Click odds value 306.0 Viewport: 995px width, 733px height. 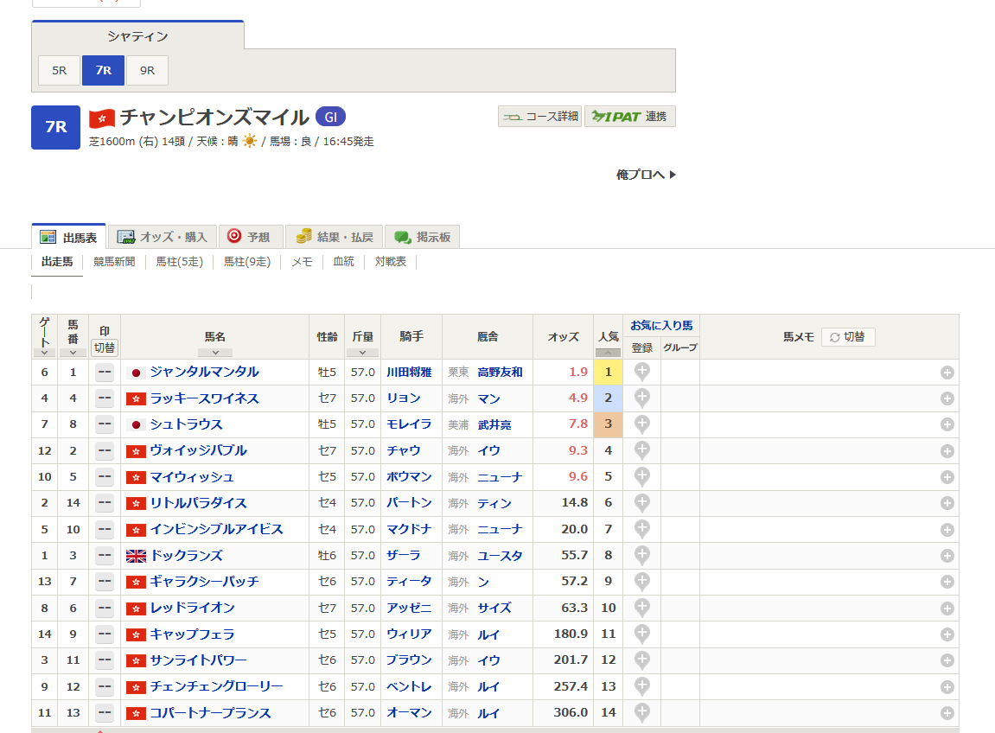(x=571, y=713)
